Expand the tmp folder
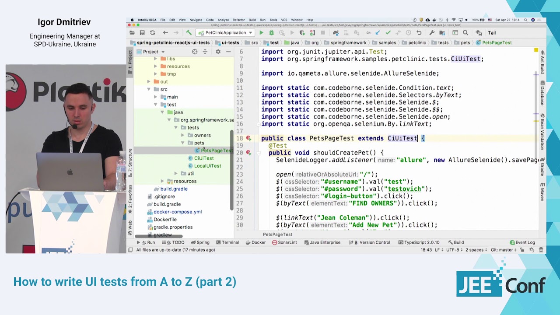The width and height of the screenshot is (560, 315). 155,74
